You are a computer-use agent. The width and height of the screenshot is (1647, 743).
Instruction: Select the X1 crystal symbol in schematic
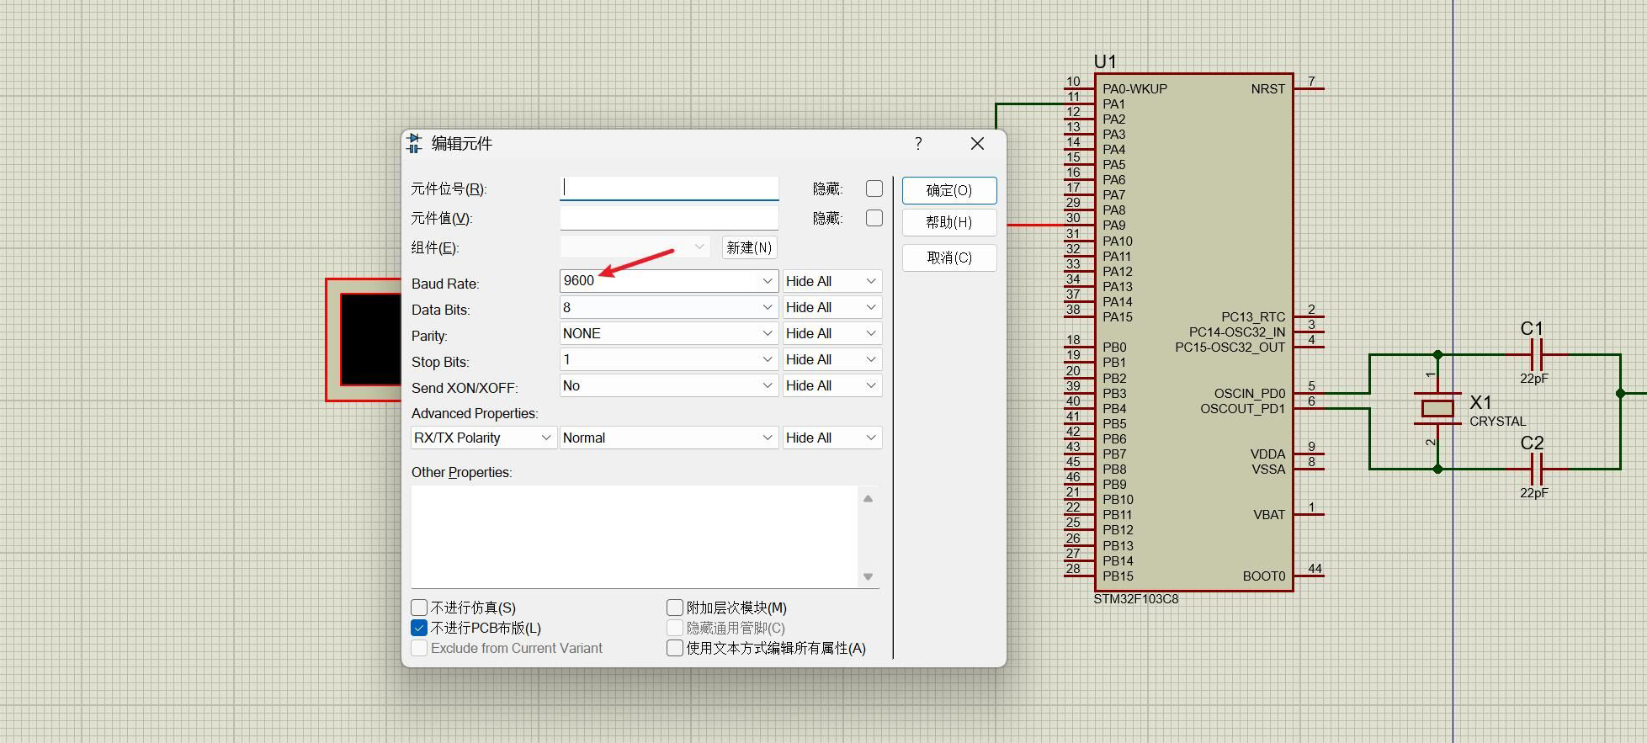[x=1437, y=409]
